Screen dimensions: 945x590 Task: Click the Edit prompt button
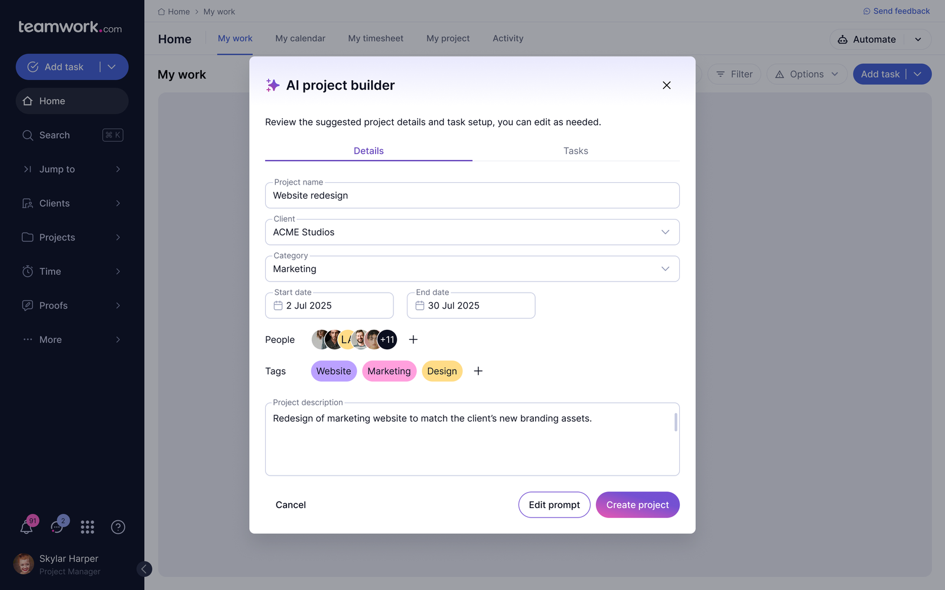click(554, 505)
